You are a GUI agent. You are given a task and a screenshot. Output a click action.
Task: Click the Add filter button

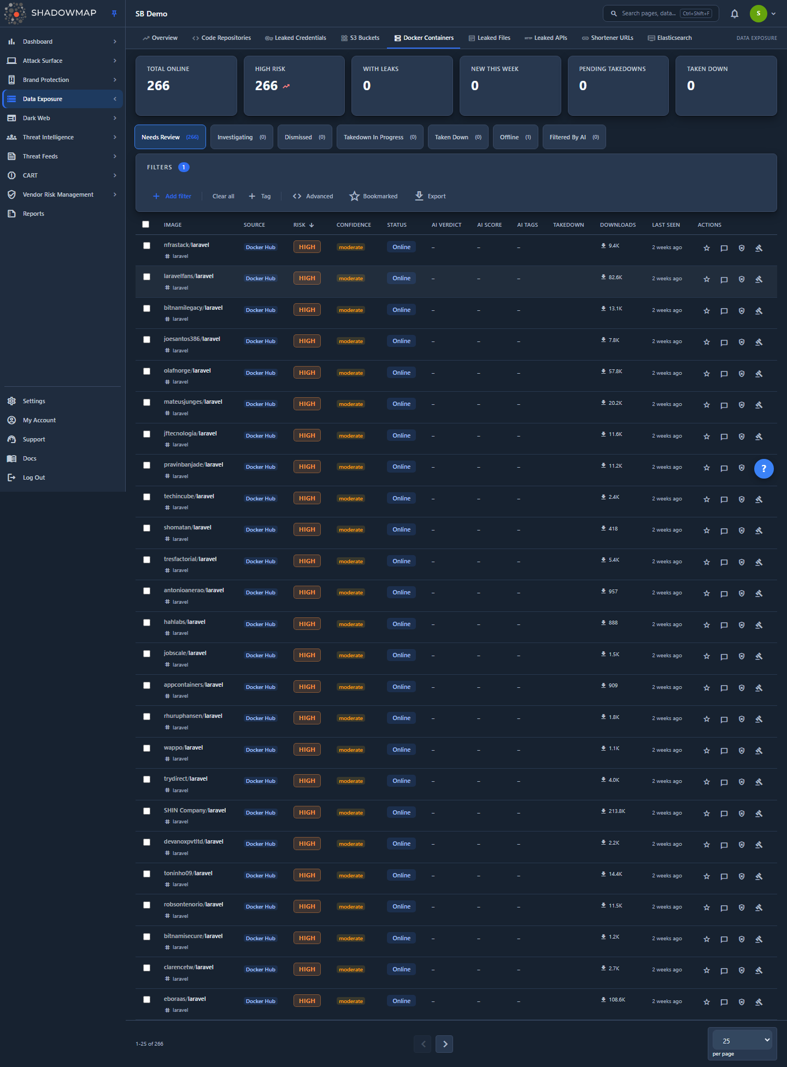click(172, 196)
